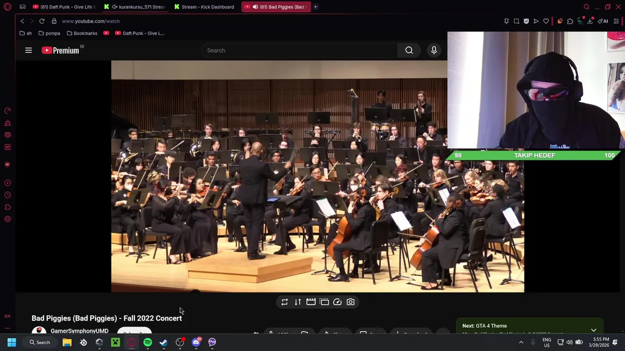Open Easy Setup sliders icon
The width and height of the screenshot is (625, 351).
616,21
